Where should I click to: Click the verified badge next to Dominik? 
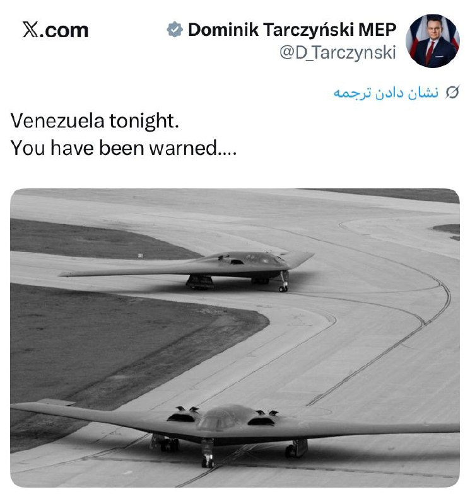tap(175, 30)
